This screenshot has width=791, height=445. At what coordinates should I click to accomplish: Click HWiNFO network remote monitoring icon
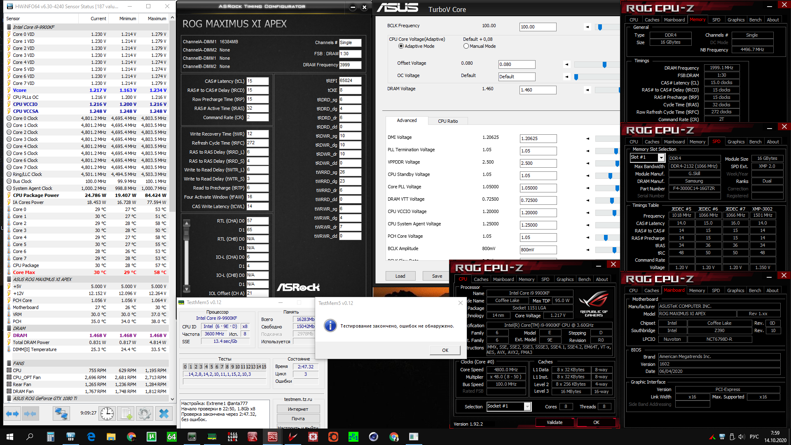tap(61, 413)
